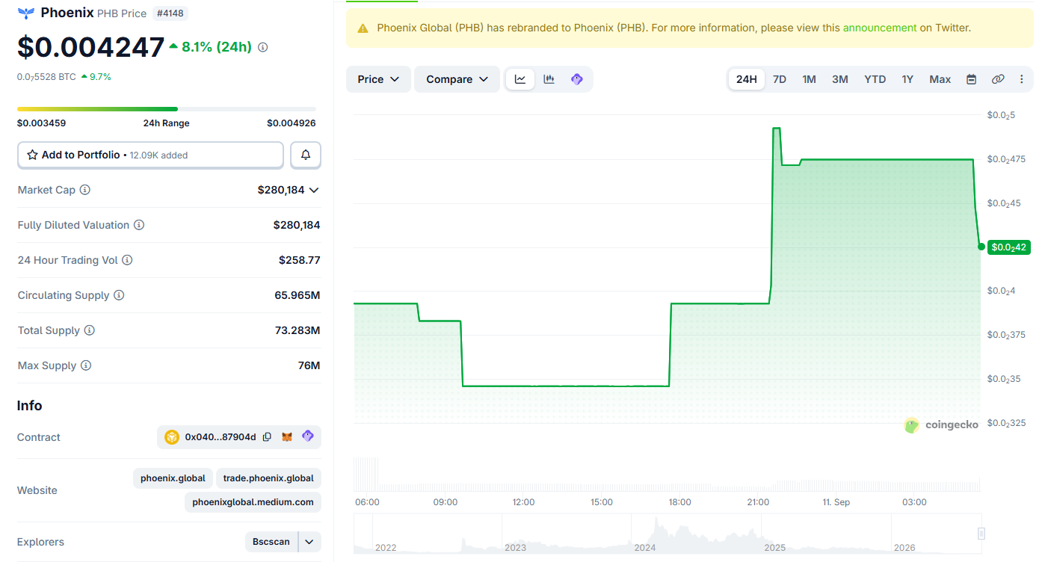Copy the contract address with the copy icon

tap(267, 437)
